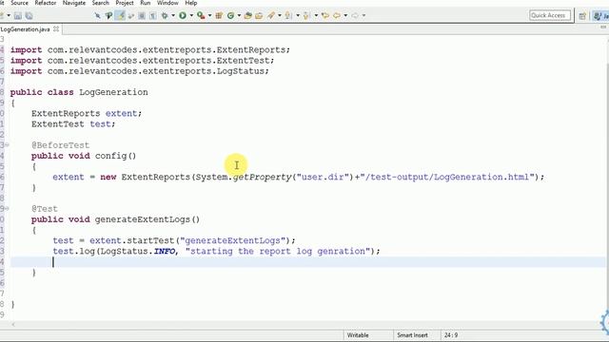Open the Run dropdown arrow
The height and width of the screenshot is (342, 609).
191,15
